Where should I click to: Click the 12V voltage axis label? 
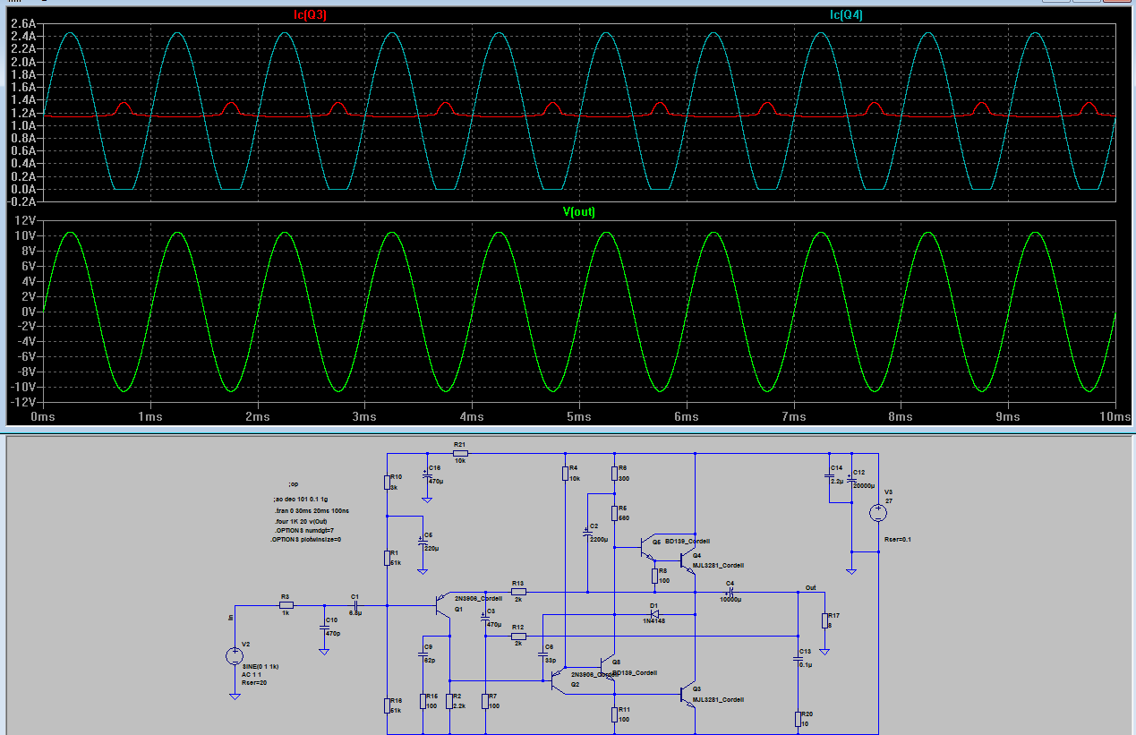pos(26,220)
